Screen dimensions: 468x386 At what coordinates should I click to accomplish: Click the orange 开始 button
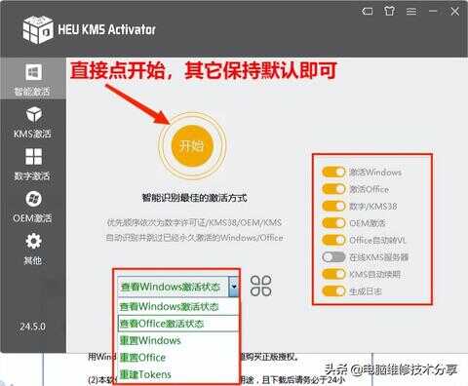192,146
